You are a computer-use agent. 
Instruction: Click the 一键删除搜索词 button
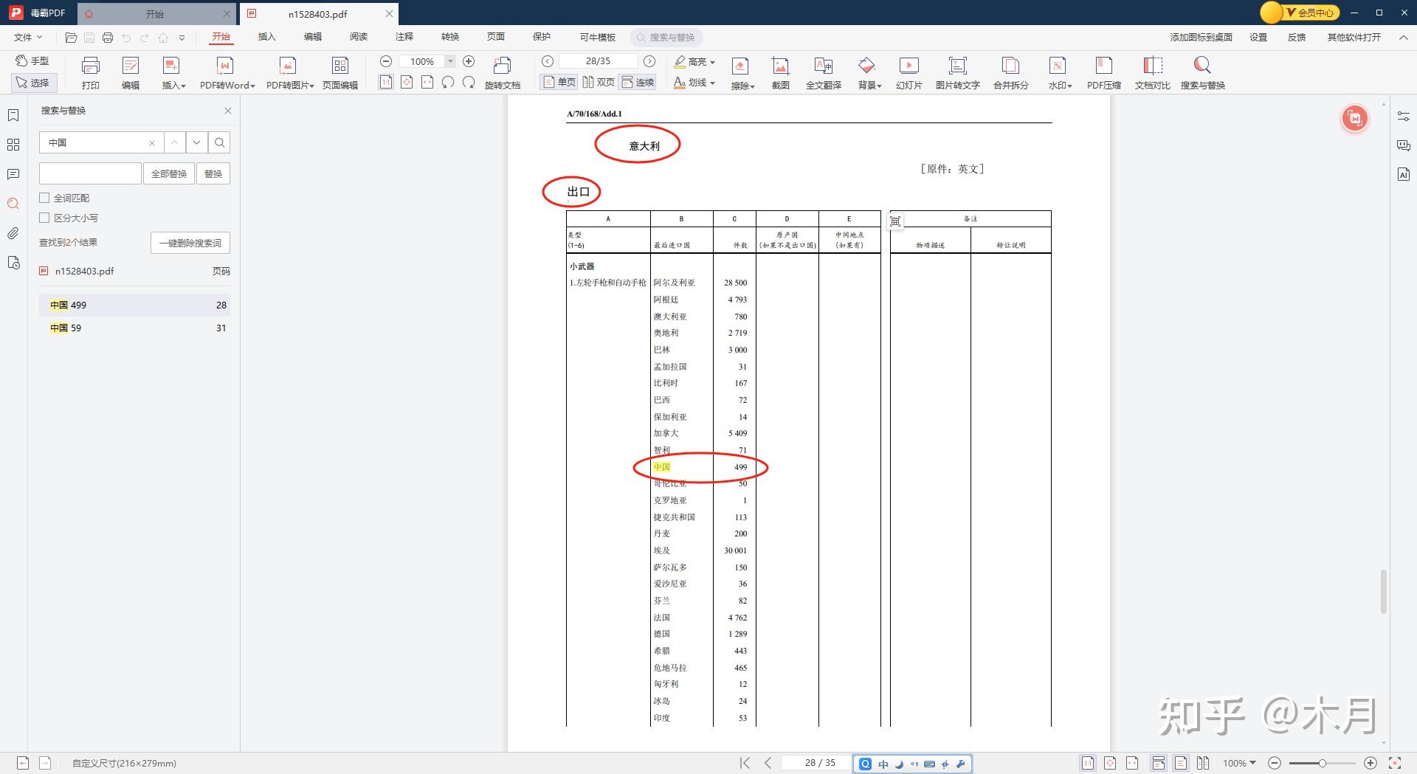pos(190,243)
